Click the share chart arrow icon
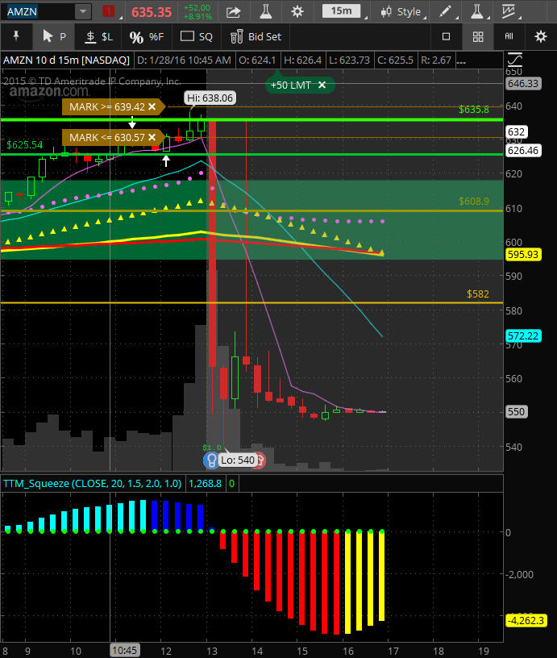This screenshot has height=658, width=557. pos(233,12)
